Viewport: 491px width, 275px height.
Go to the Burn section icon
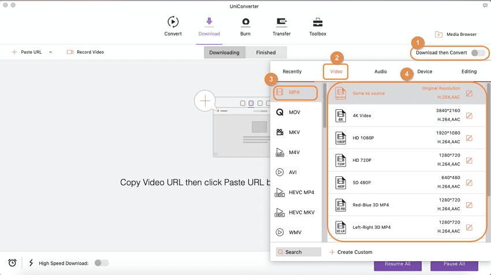point(245,23)
